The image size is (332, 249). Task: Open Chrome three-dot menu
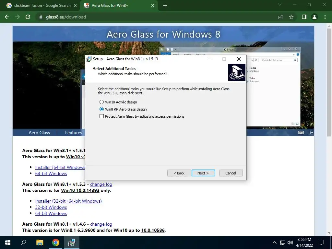coord(325,17)
